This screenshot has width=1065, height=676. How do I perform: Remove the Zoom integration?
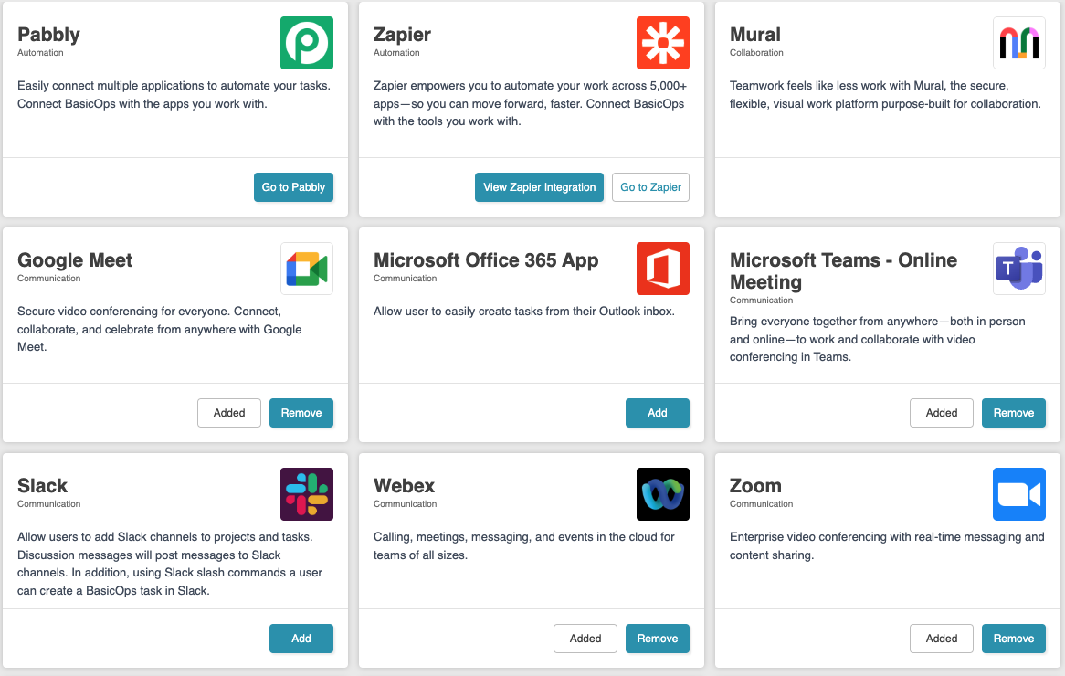(1014, 638)
